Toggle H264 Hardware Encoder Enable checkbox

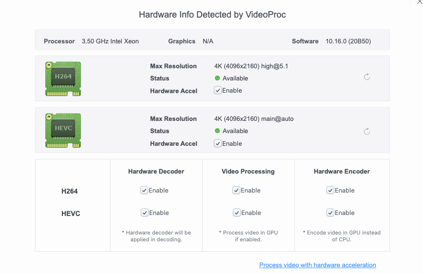(x=330, y=190)
